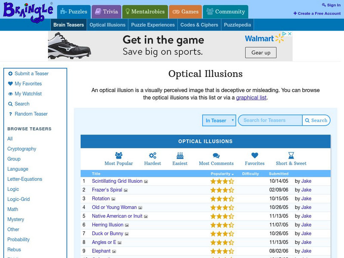This screenshot has height=258, width=344.
Task: Open Puzzle Experiences submenu
Action: [153, 25]
